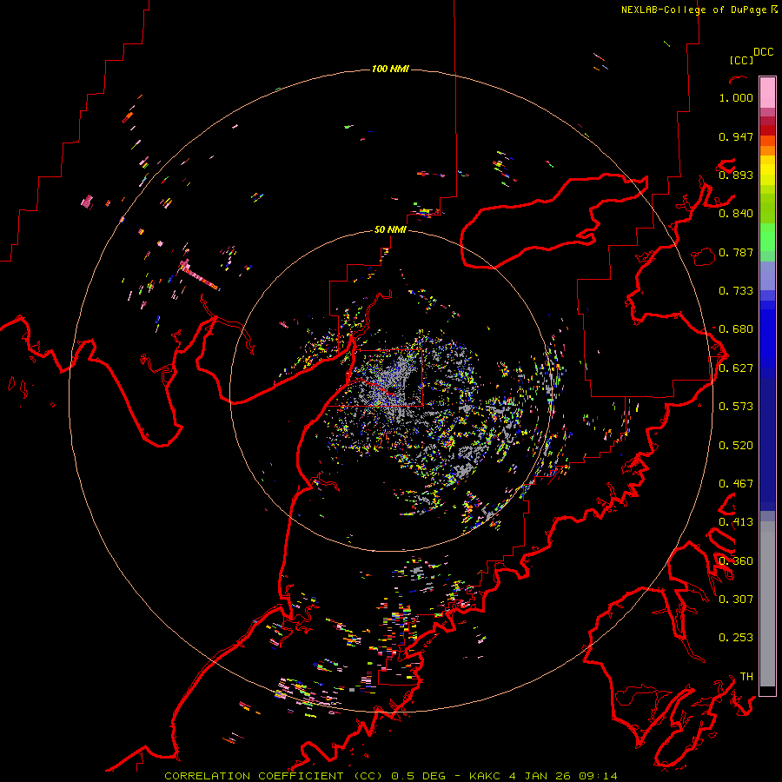This screenshot has height=782, width=782.
Task: Click the 4 JAN 26 date in caption
Action: 540,776
